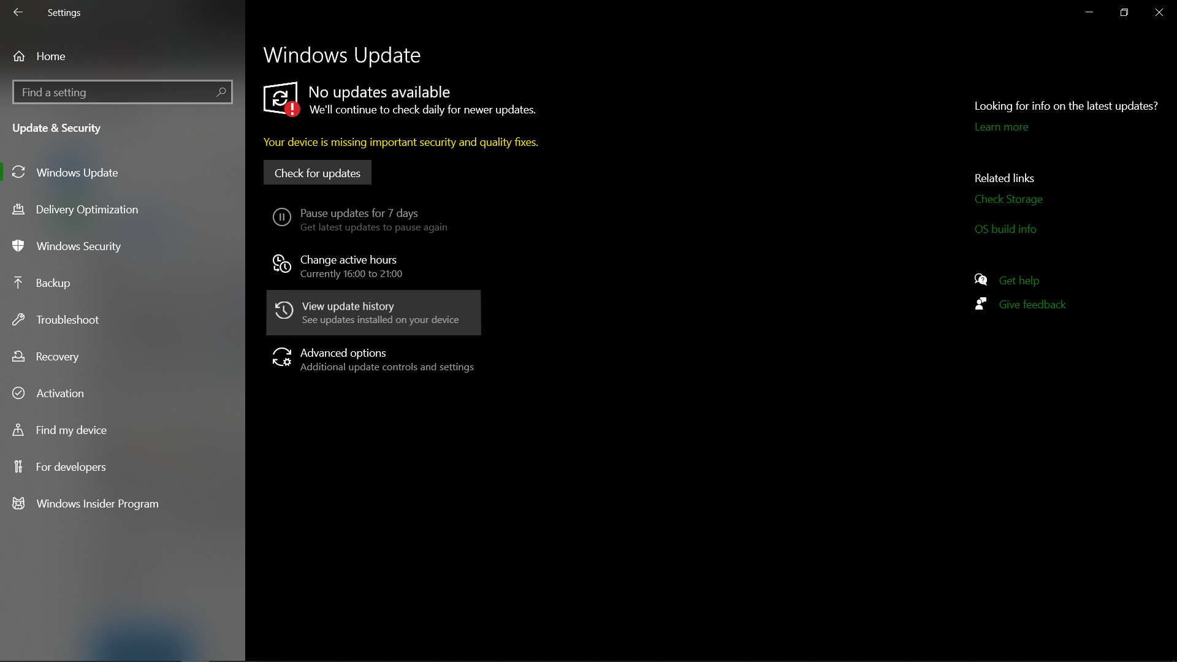
Task: Restore down the Settings window
Action: click(x=1124, y=12)
